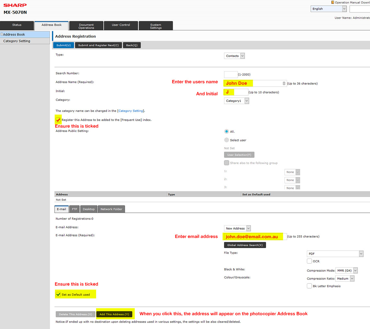The image size is (370, 329).
Task: Tick the Frequent Use index checkbox
Action: click(x=58, y=120)
